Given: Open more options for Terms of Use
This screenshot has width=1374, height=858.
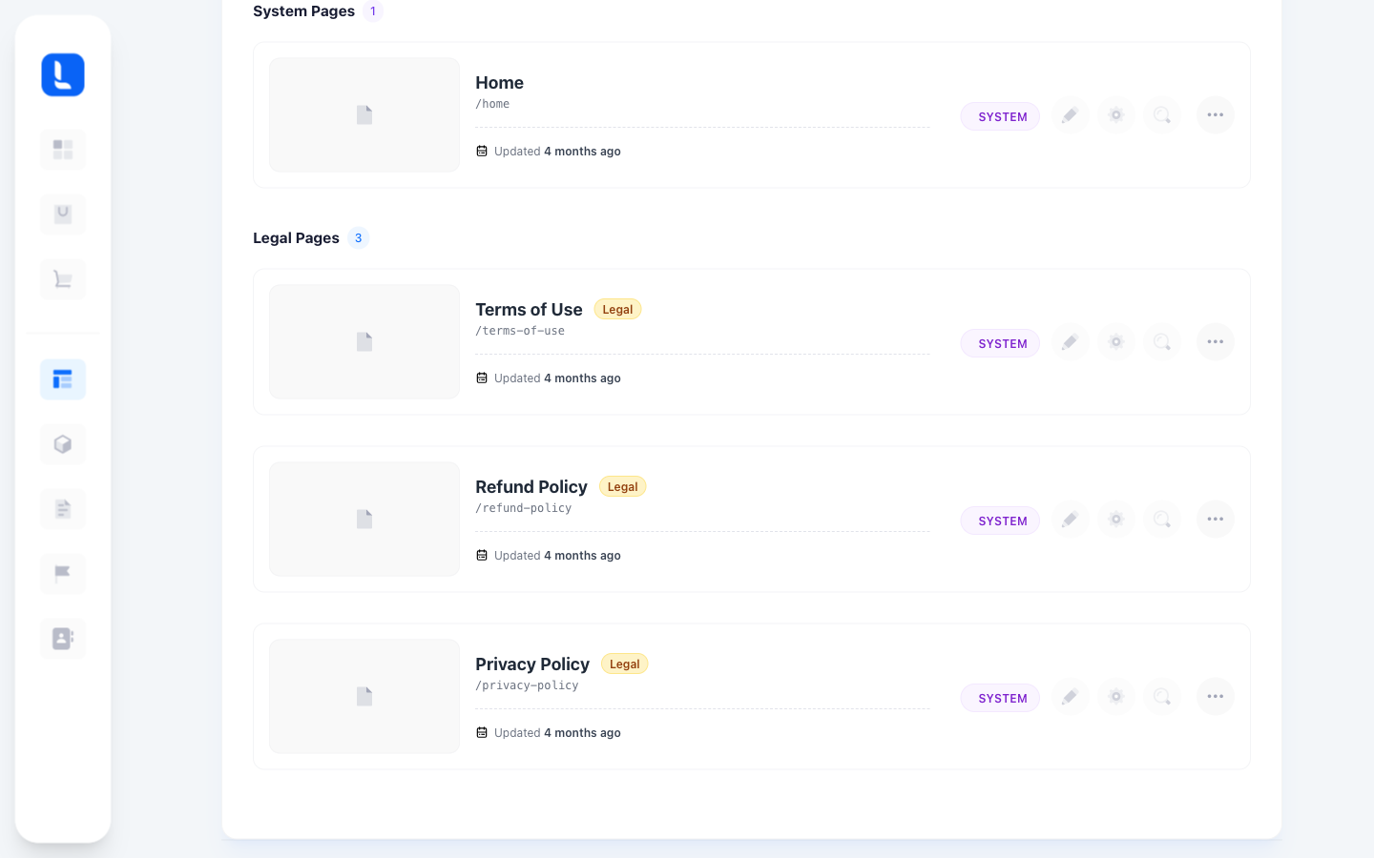Looking at the screenshot, I should (x=1216, y=342).
